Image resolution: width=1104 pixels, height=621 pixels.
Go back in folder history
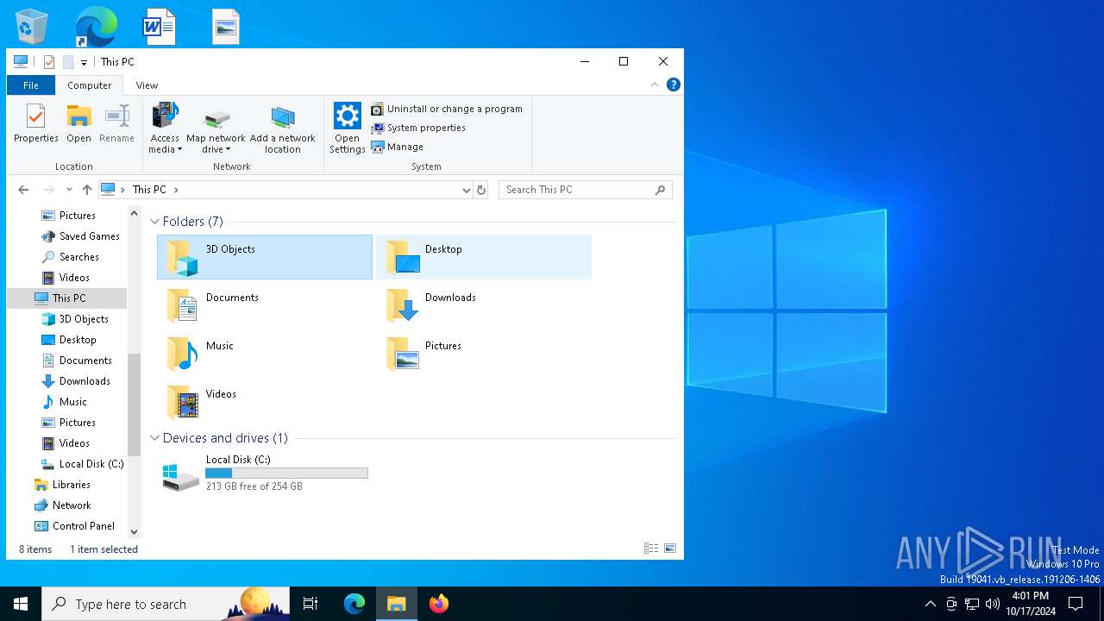click(x=23, y=190)
